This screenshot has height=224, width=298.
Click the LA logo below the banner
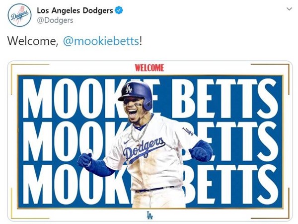click(149, 216)
